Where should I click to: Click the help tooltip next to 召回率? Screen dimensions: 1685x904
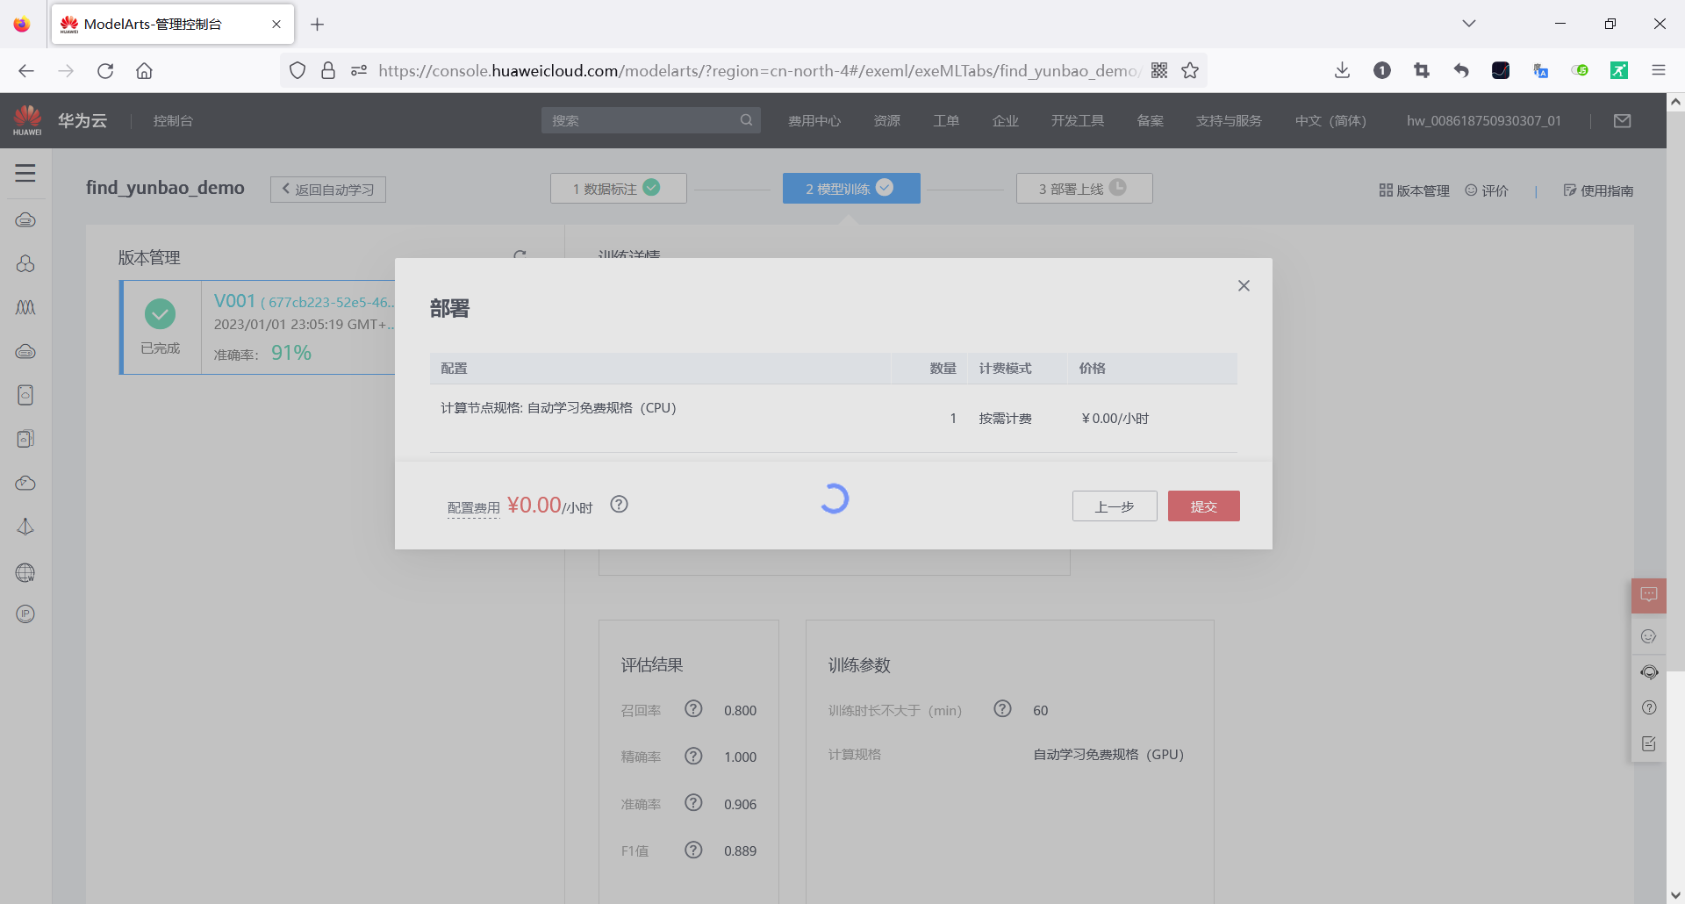(x=693, y=709)
